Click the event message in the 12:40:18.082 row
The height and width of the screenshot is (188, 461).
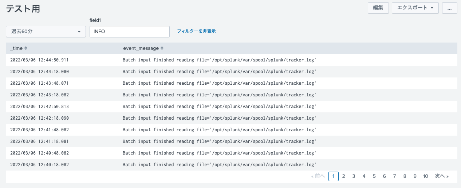219,165
